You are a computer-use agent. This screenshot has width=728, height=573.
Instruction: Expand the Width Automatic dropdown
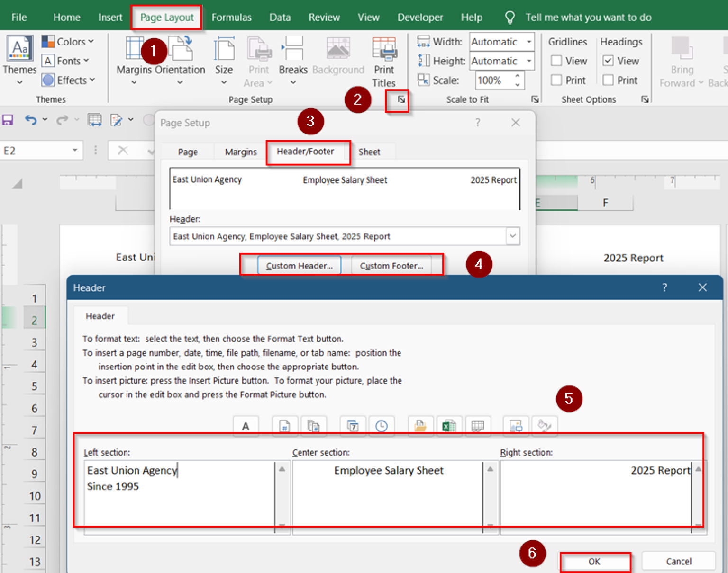tap(528, 42)
